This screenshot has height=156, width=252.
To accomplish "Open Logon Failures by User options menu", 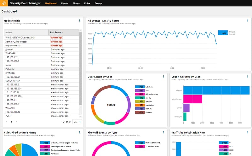I will coord(247,76).
